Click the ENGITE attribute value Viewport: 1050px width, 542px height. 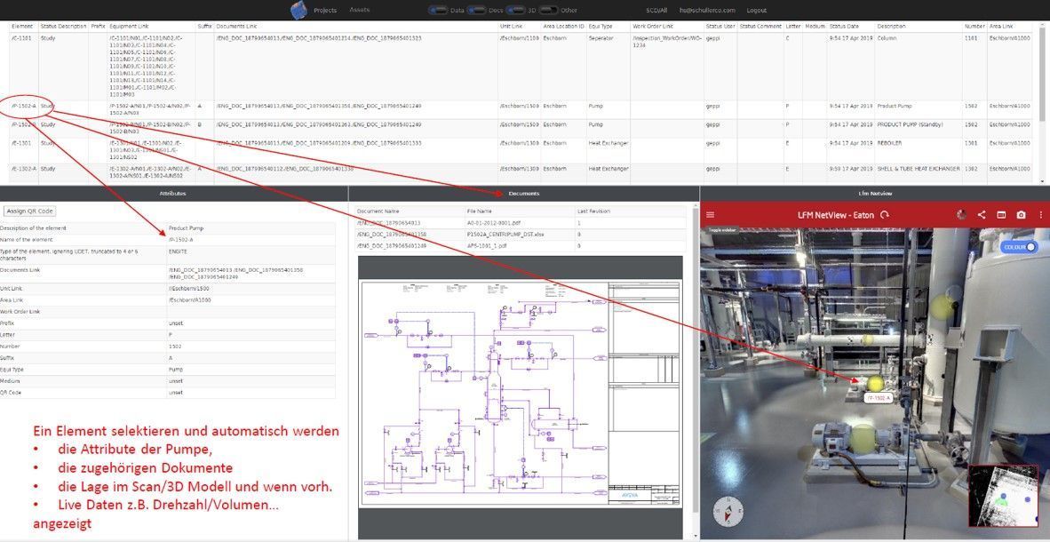pos(179,251)
